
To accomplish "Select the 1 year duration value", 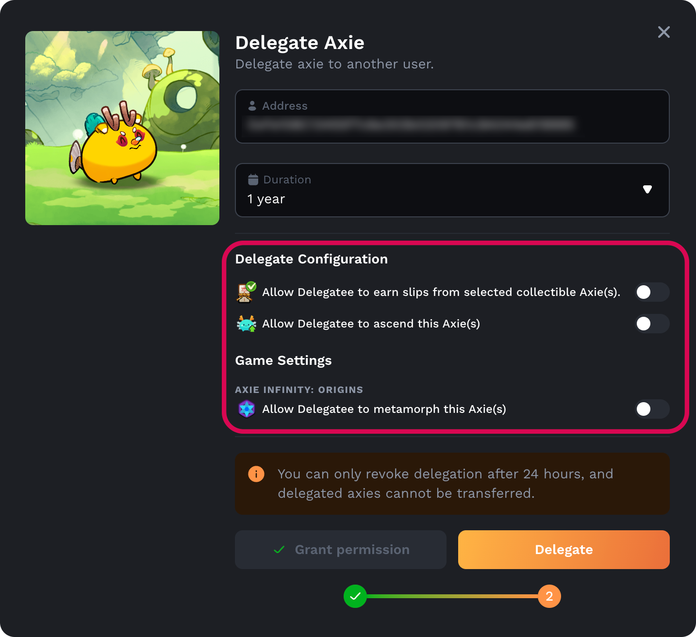I will pos(265,198).
